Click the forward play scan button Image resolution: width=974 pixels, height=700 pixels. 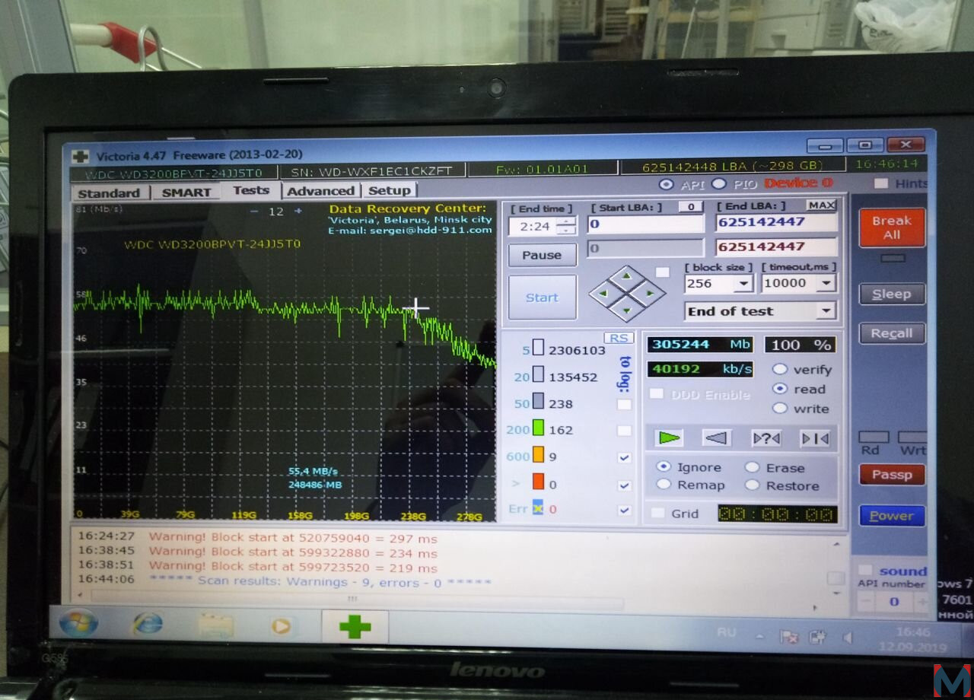pos(669,437)
